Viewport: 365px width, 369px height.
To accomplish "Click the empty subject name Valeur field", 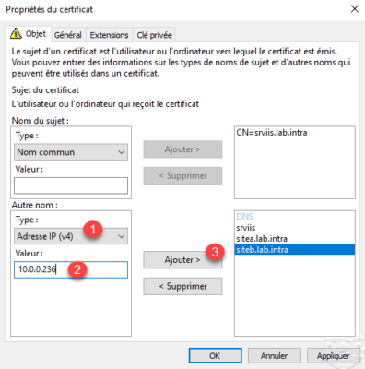I will point(71,185).
